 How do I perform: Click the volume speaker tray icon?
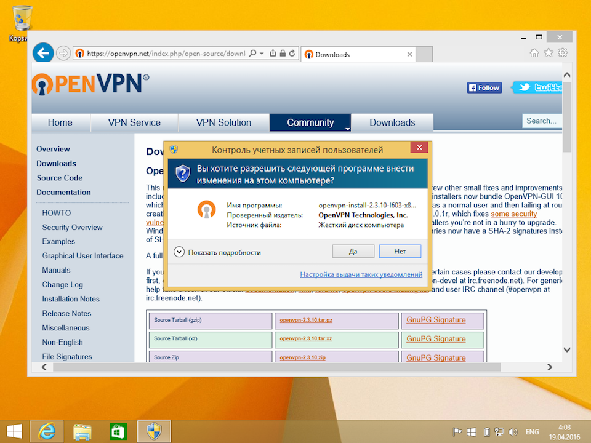(x=513, y=432)
